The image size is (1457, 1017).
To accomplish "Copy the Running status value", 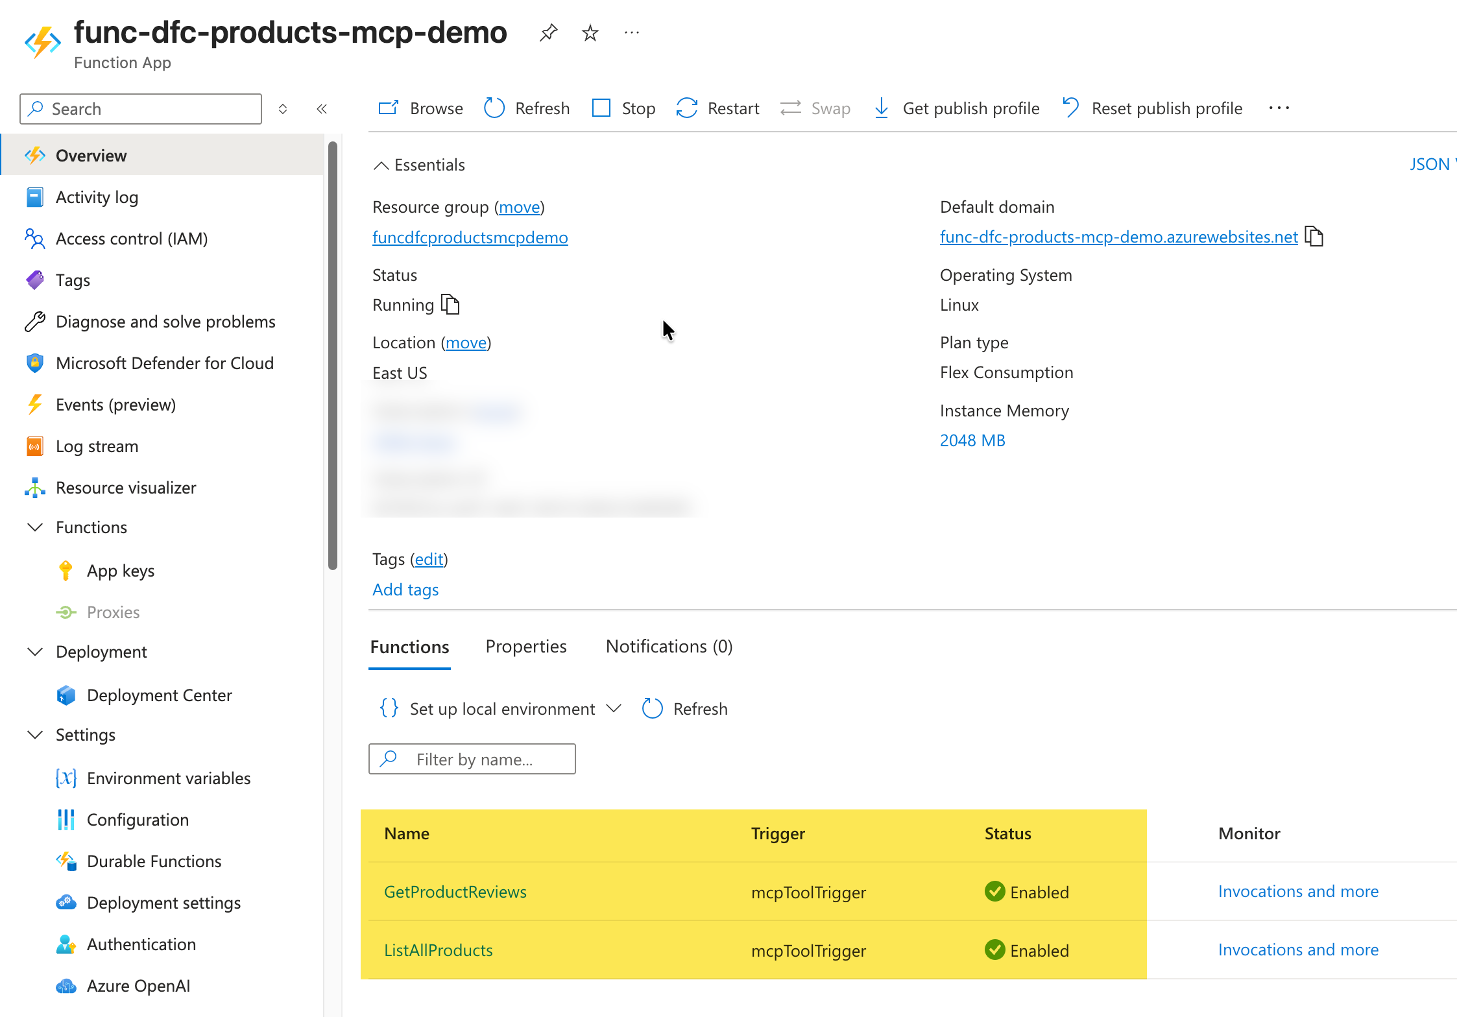I will (450, 304).
